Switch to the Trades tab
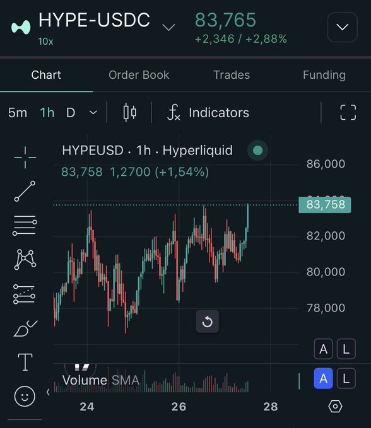Image resolution: width=371 pixels, height=428 pixels. pyautogui.click(x=232, y=75)
